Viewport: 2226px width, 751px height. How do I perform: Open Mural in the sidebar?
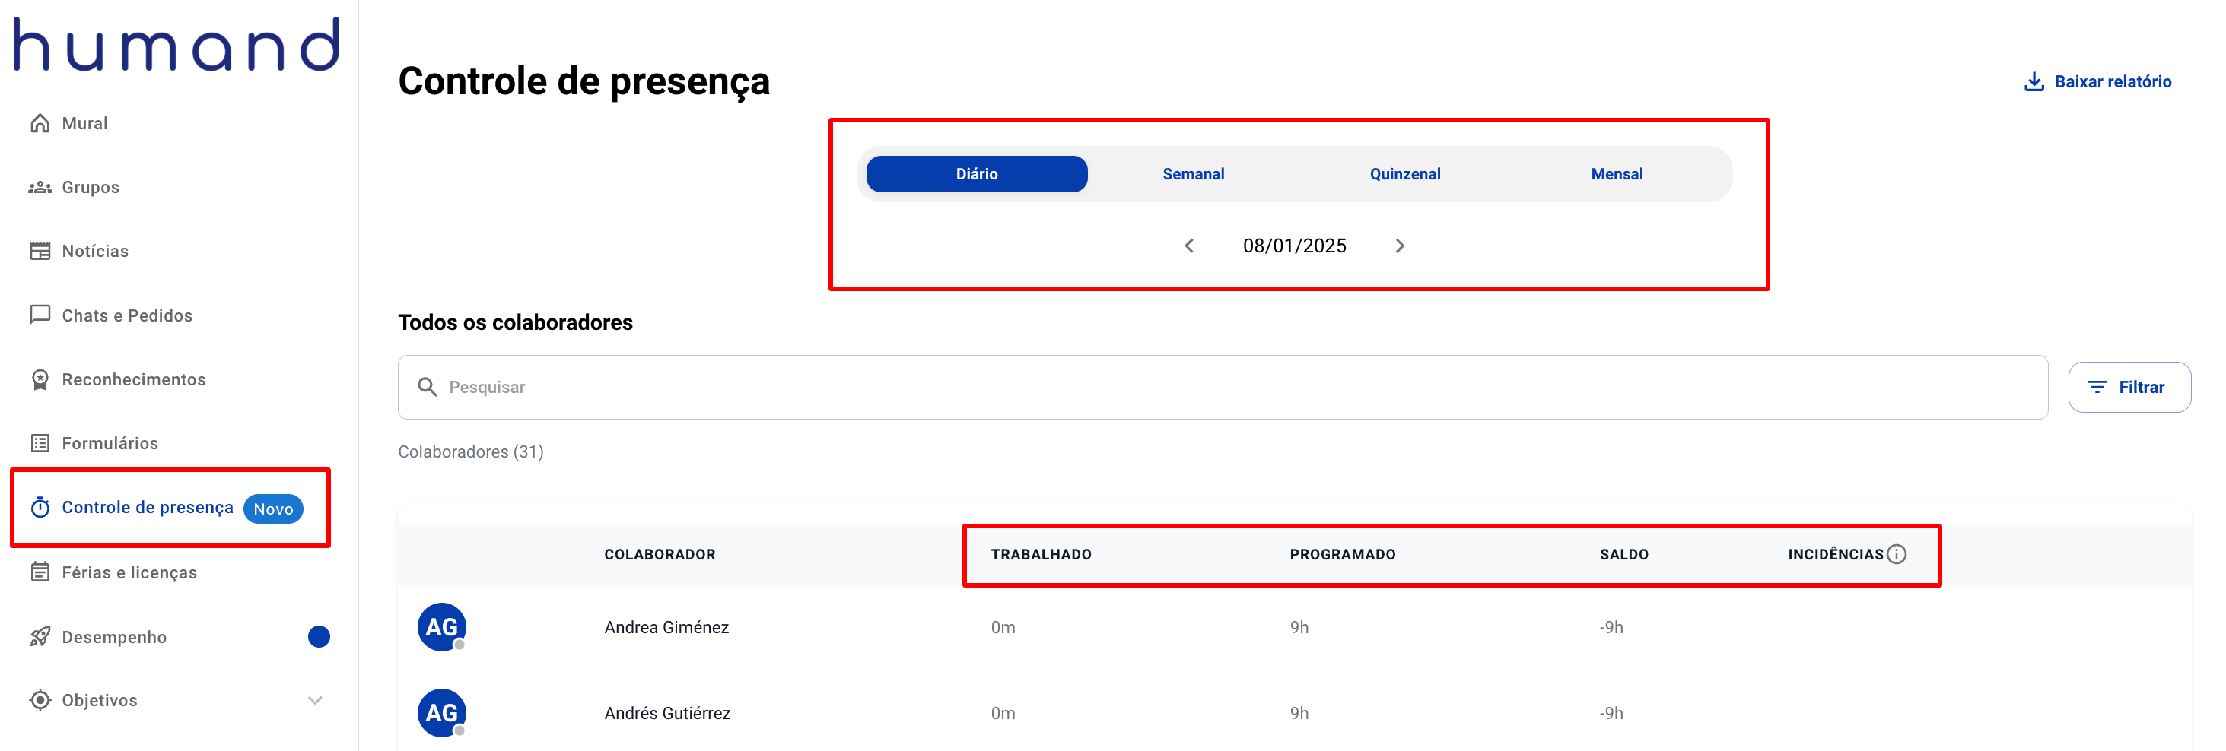84,123
